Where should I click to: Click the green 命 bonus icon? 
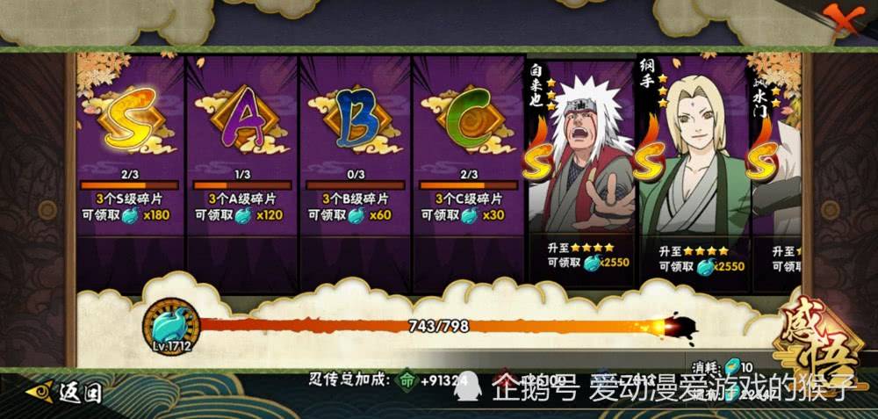pos(406,380)
